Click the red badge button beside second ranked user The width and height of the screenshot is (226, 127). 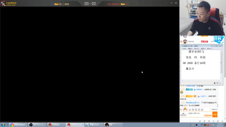204,42
